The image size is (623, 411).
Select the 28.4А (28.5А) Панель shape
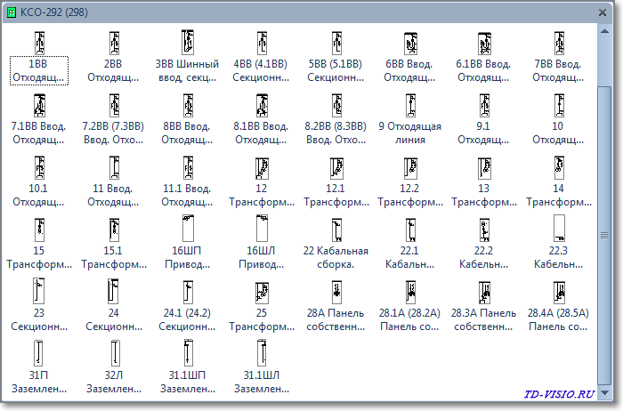(x=558, y=306)
